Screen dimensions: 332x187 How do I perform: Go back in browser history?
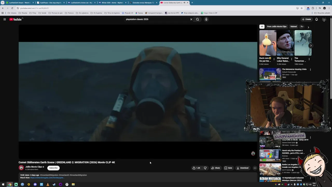point(3,8)
